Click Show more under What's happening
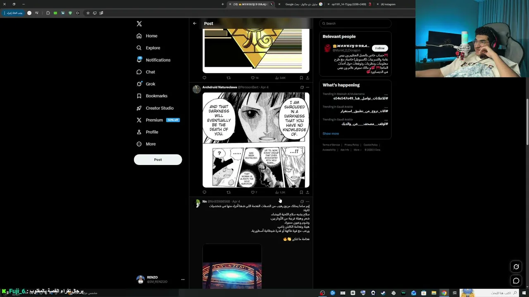 [x=331, y=134]
